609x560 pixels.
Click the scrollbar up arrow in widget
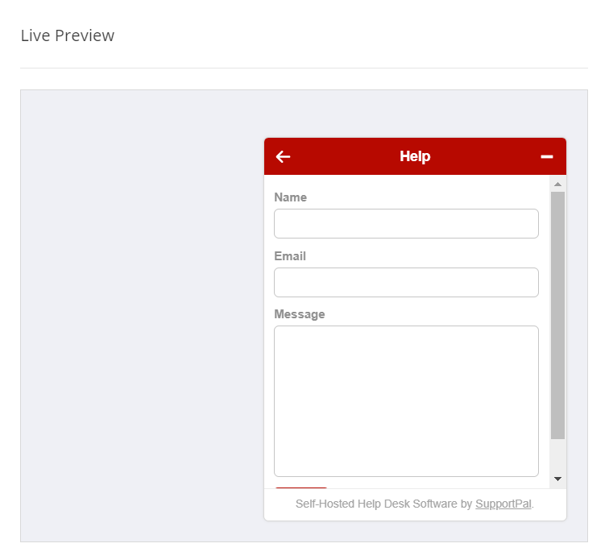click(557, 185)
